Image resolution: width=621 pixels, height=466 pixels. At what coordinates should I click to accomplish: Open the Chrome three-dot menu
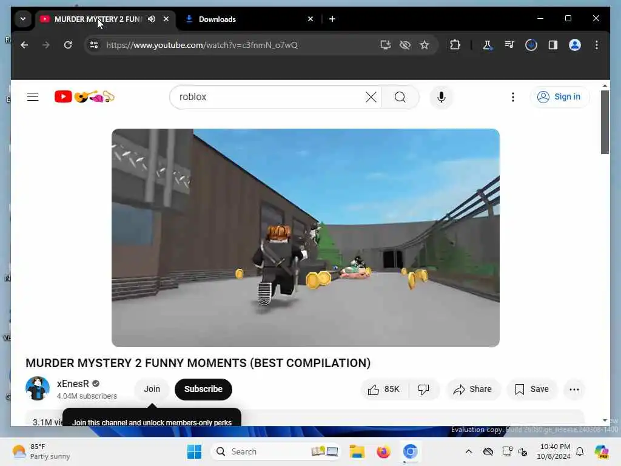pos(597,45)
